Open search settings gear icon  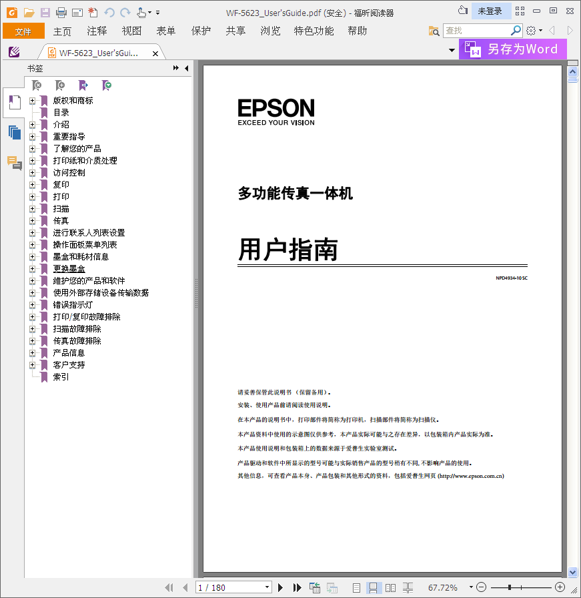pos(531,31)
